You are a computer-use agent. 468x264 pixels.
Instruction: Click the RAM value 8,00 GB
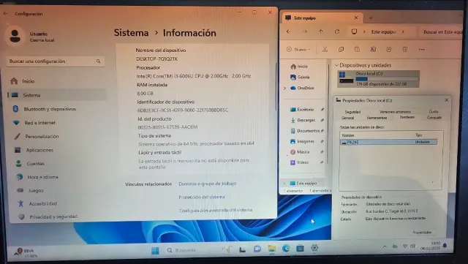point(145,93)
